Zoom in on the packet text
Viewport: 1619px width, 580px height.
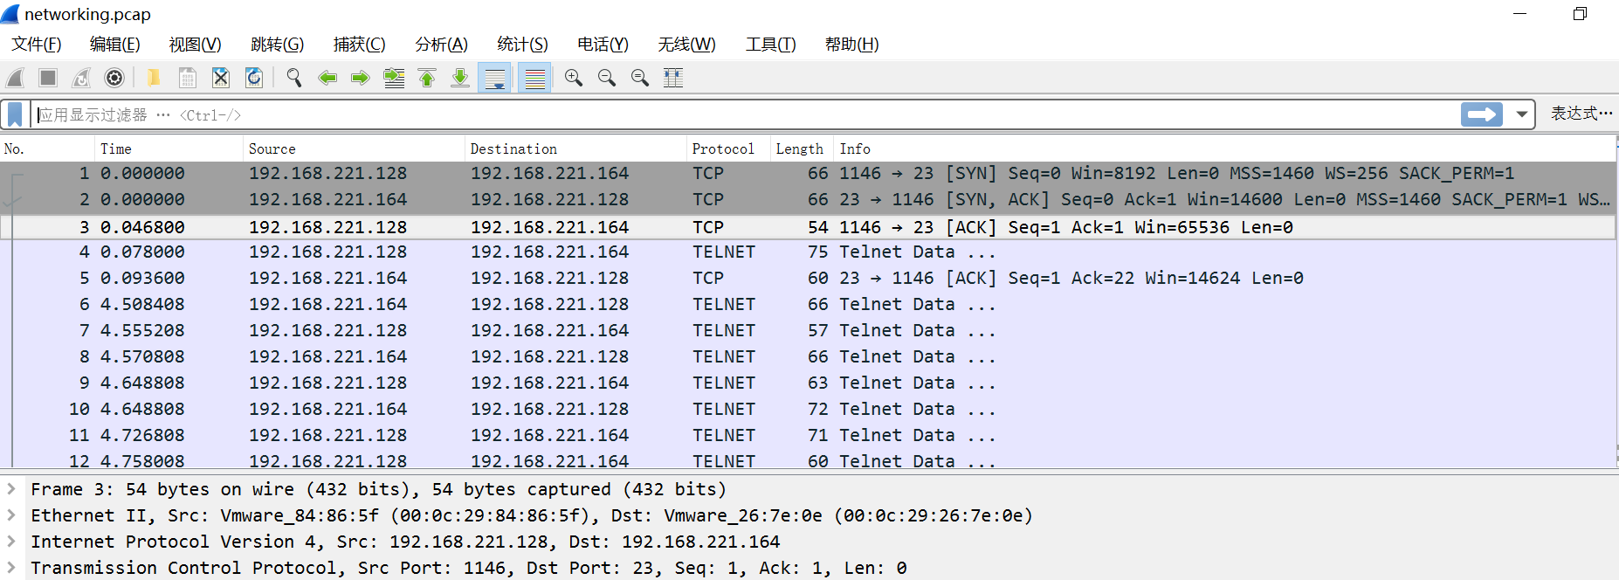(574, 79)
